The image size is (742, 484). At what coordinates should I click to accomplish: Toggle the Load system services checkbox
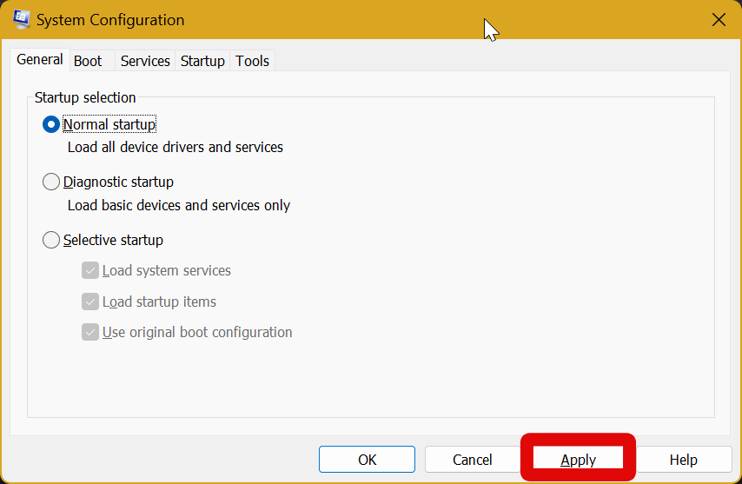click(x=90, y=271)
